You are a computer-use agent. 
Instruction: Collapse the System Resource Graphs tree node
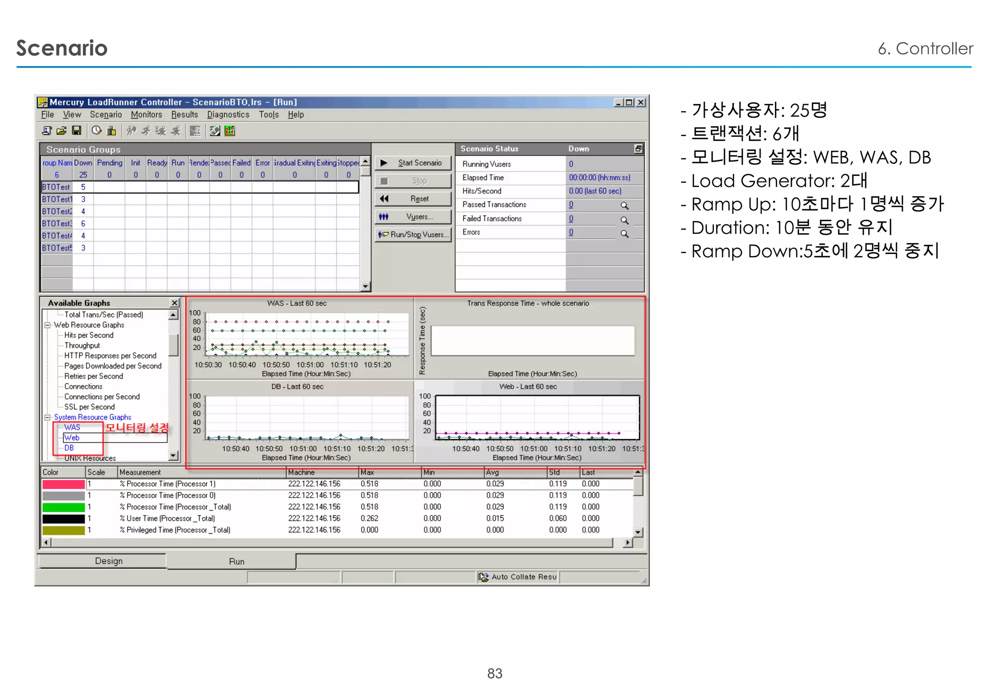point(47,417)
